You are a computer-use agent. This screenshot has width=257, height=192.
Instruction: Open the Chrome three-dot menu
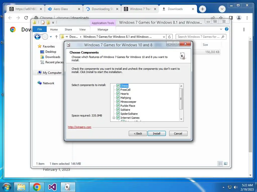click(x=247, y=18)
